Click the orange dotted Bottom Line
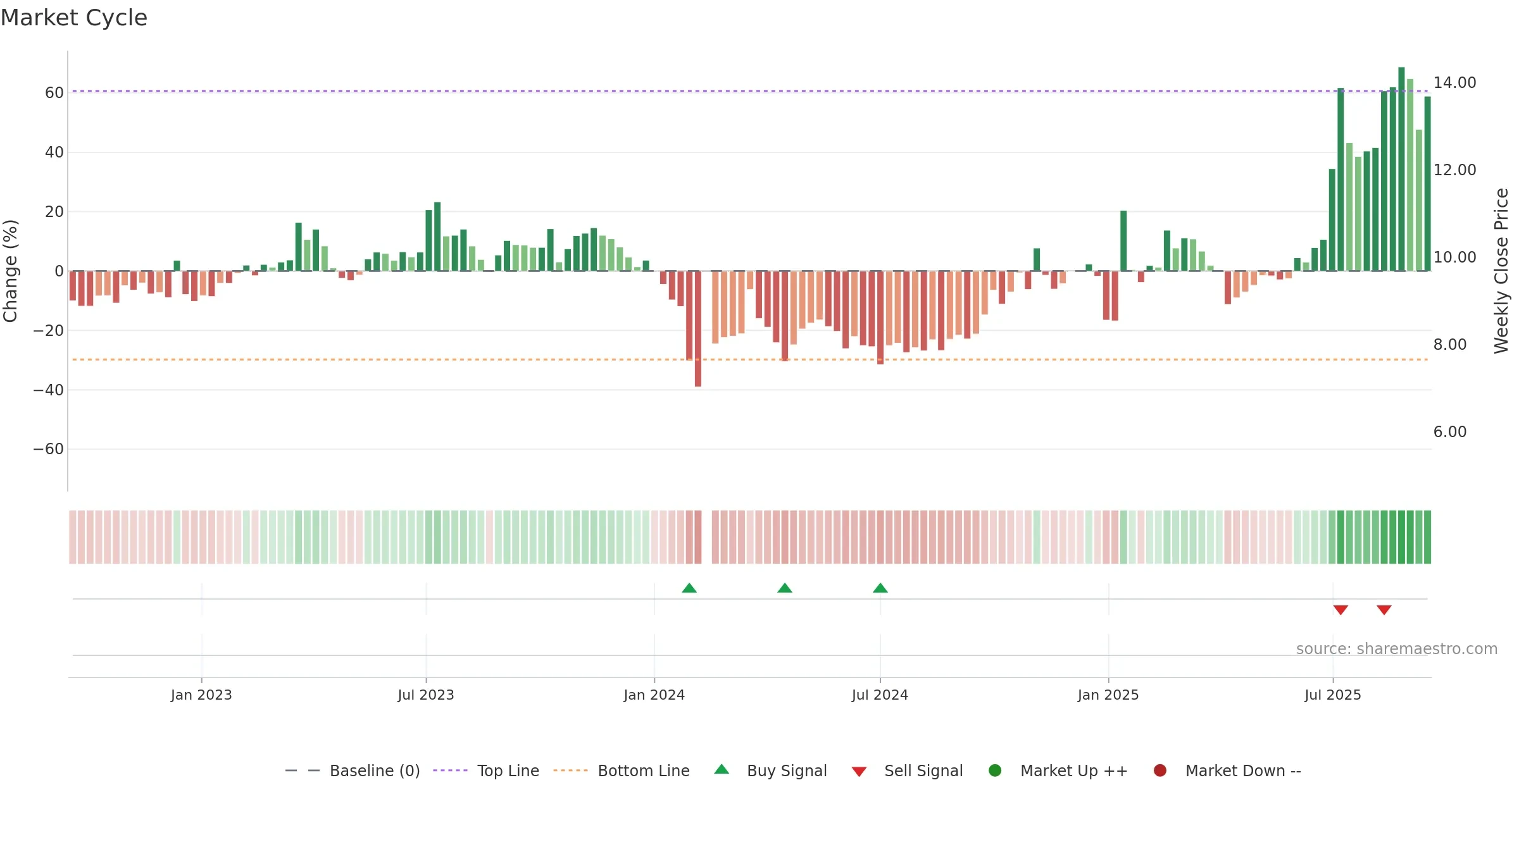Screen dimensions: 1519x854 (x=750, y=359)
